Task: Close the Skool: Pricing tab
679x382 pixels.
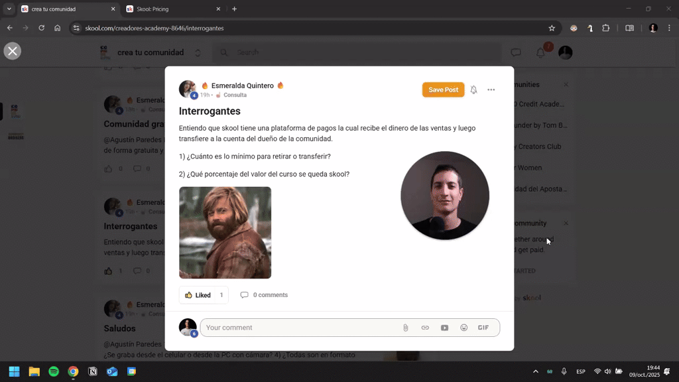Action: (218, 9)
